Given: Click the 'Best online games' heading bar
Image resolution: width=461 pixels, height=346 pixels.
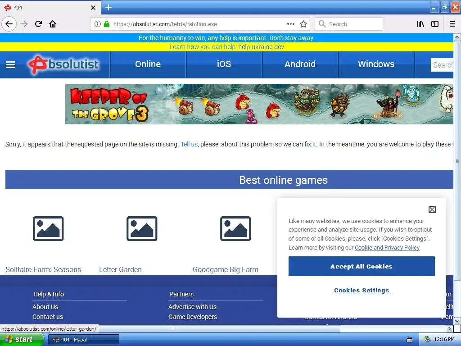Looking at the screenshot, I should coord(229,180).
